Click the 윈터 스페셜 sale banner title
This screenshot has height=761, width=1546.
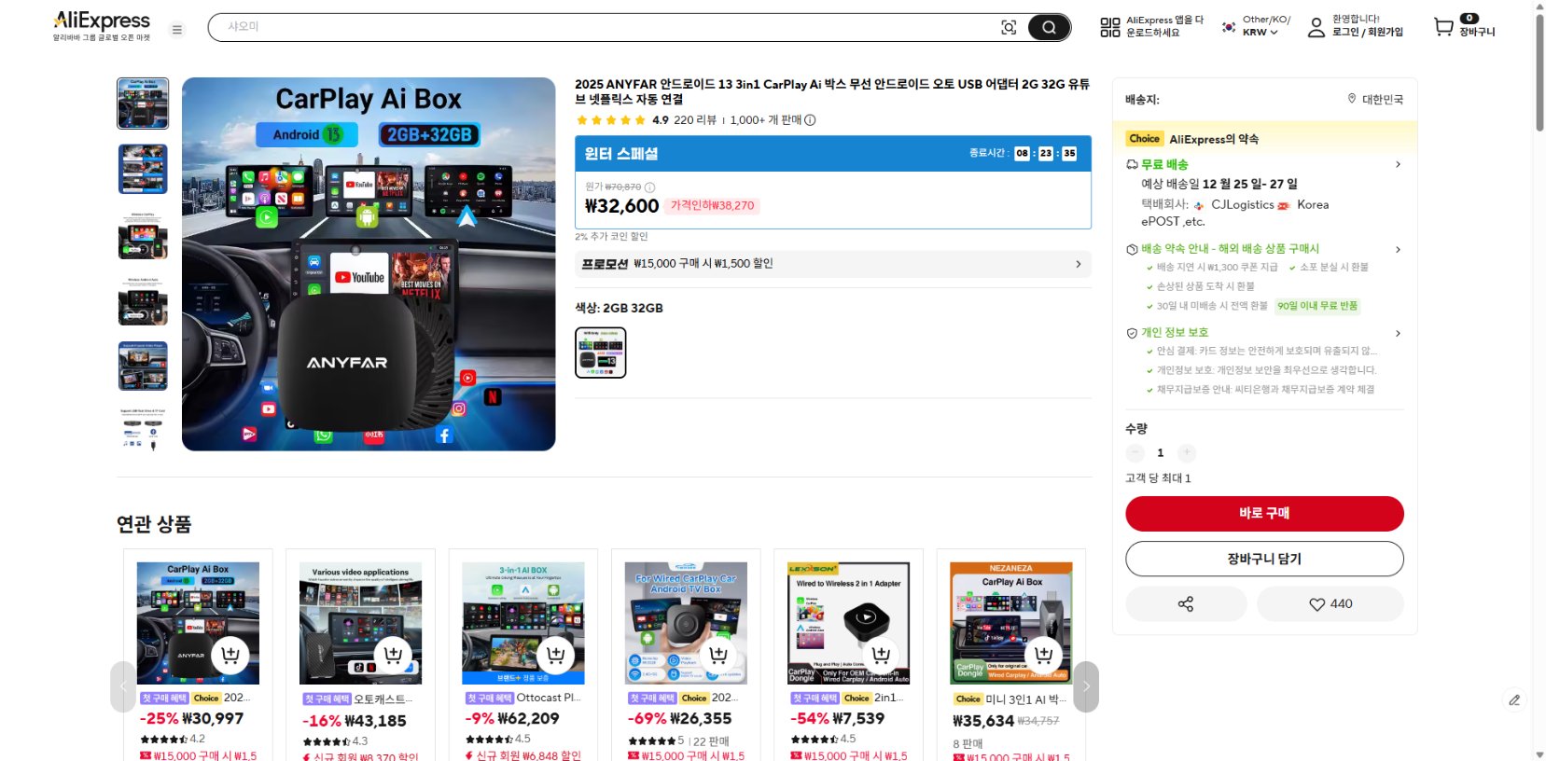click(x=621, y=154)
